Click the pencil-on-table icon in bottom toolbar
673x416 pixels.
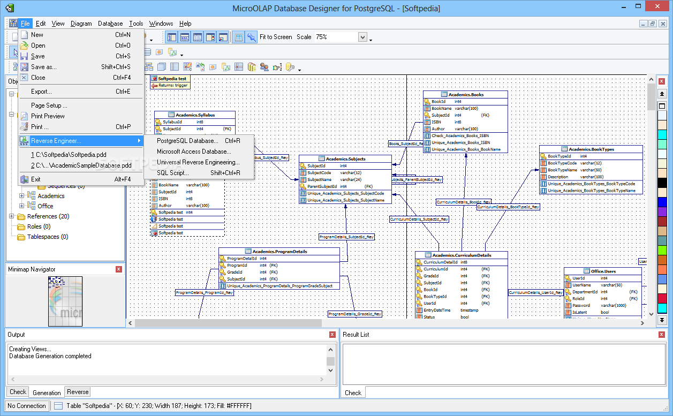coord(187,67)
